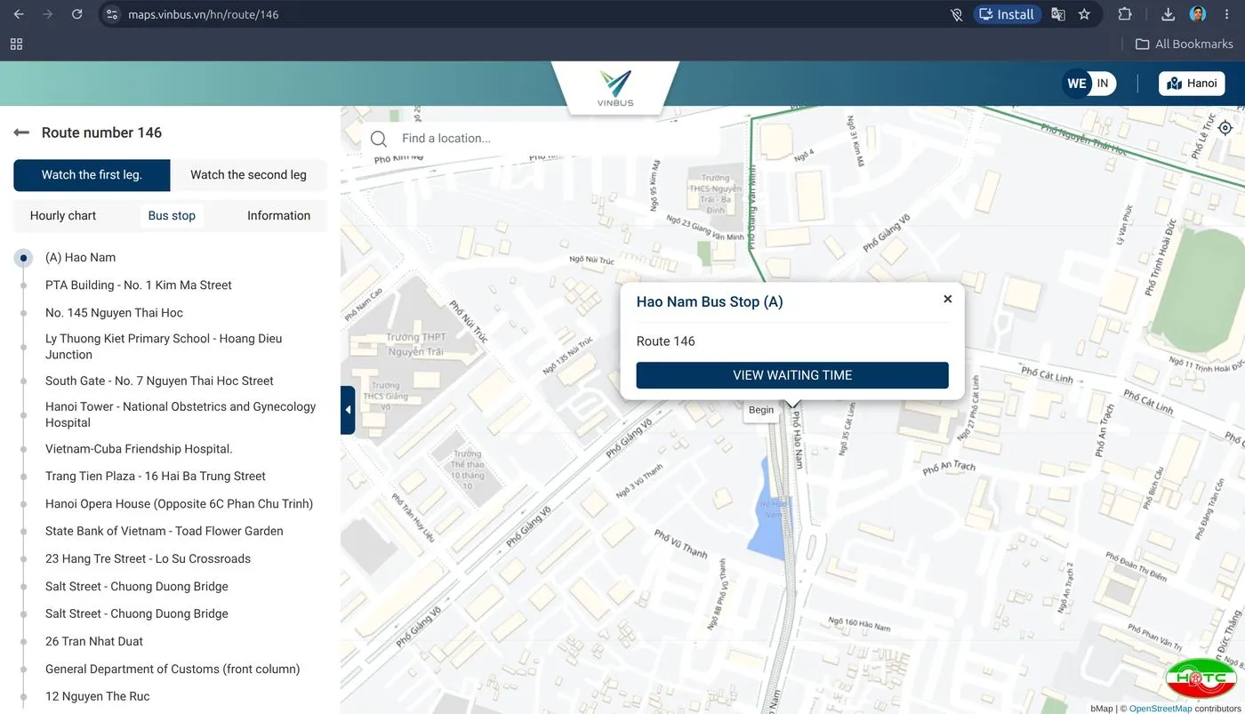1245x714 pixels.
Task: Open Chrome downloads icon
Action: 1169,14
